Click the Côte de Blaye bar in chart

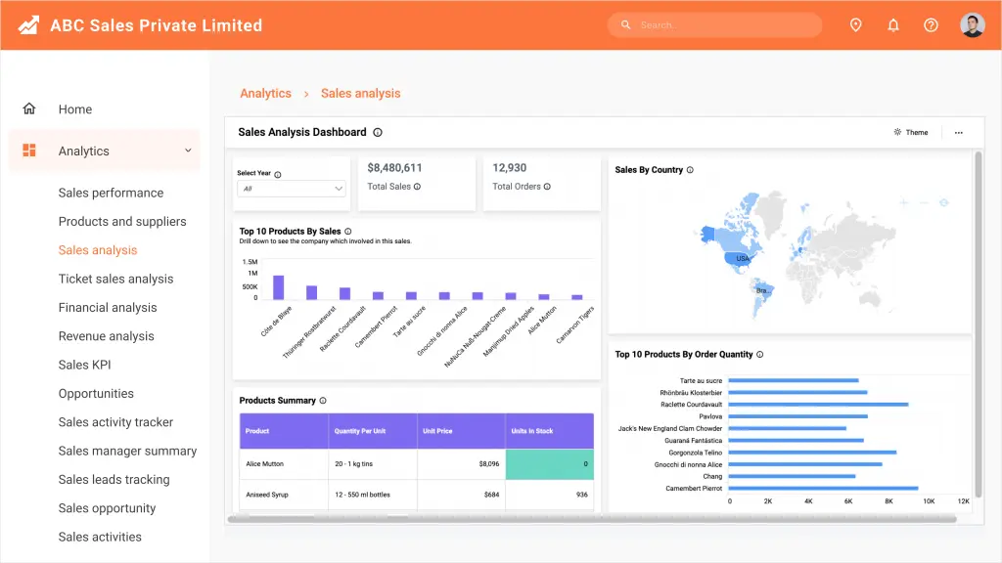pyautogui.click(x=279, y=287)
